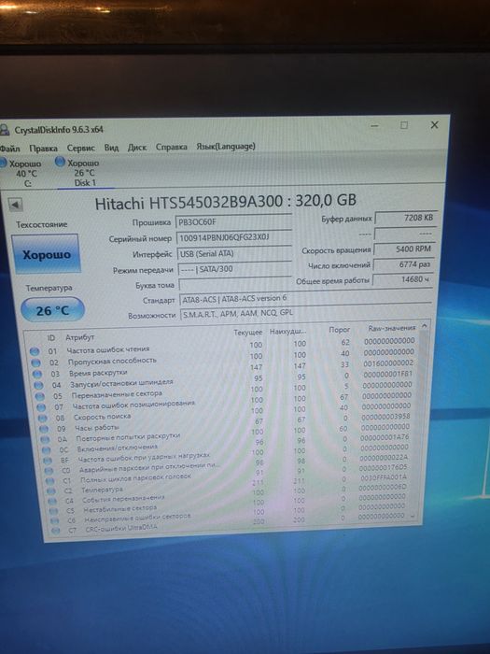
Task: Click status icon for attribute BF
Action: [x=48, y=461]
